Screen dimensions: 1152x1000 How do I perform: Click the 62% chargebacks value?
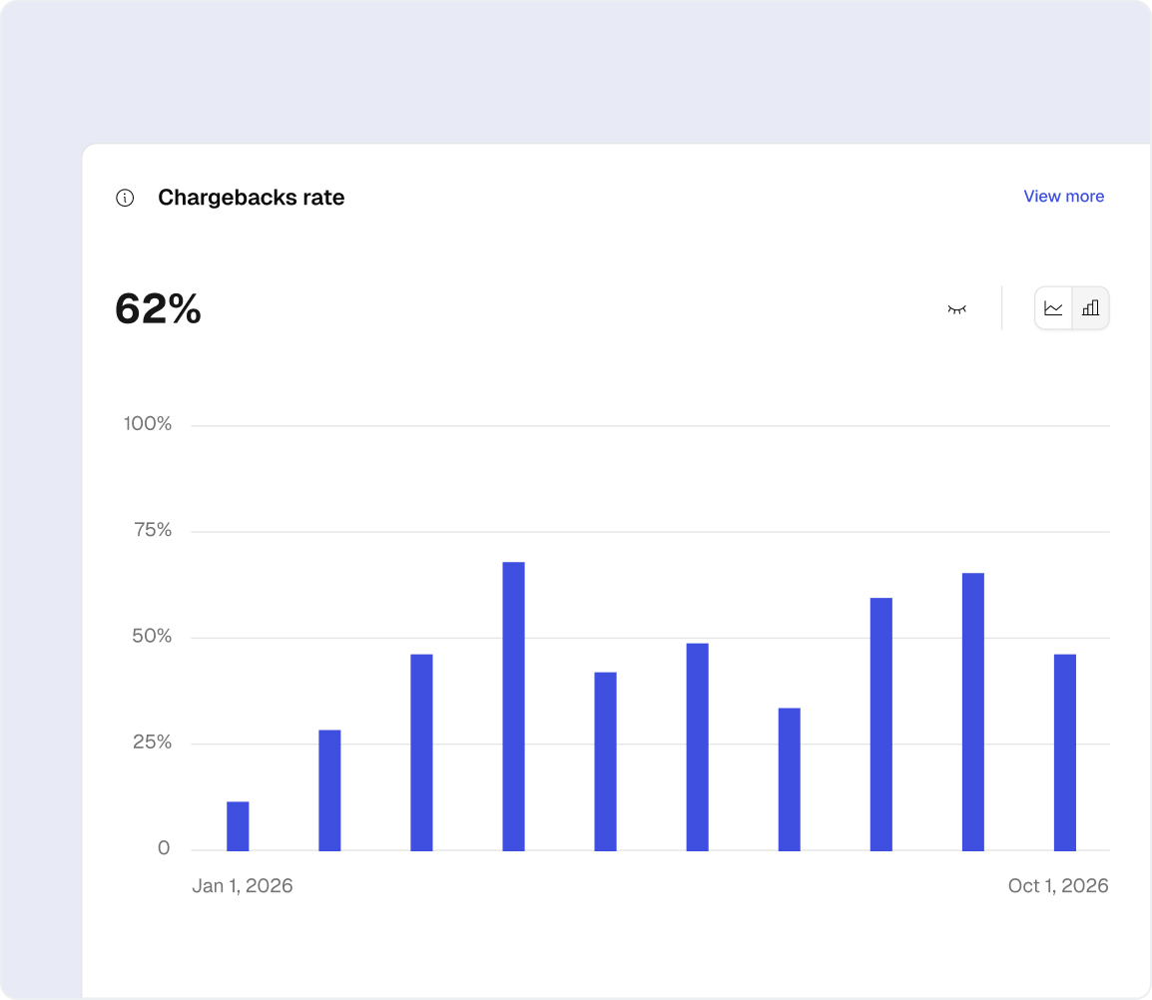point(158,309)
